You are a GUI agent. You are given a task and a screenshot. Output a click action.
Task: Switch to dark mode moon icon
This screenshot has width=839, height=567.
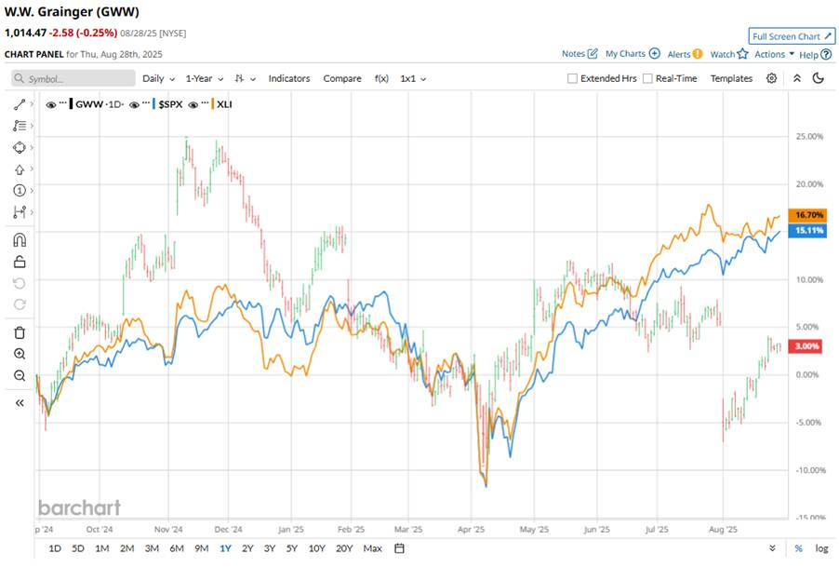pyautogui.click(x=818, y=78)
